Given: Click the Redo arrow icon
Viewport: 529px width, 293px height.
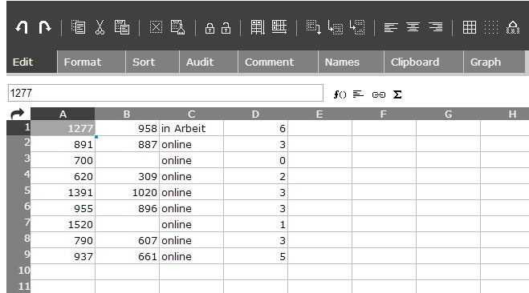Looking at the screenshot, I should pyautogui.click(x=44, y=27).
